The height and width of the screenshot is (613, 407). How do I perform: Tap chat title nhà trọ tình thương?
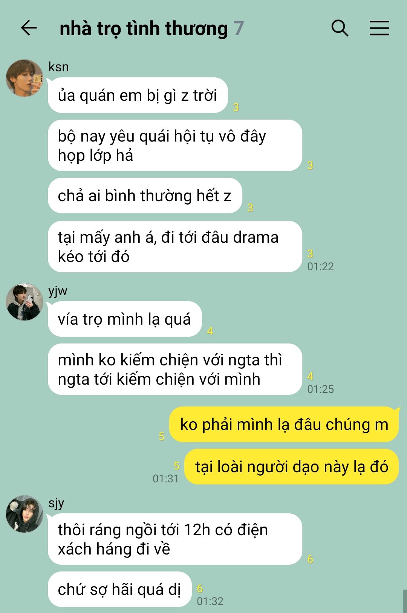(144, 29)
